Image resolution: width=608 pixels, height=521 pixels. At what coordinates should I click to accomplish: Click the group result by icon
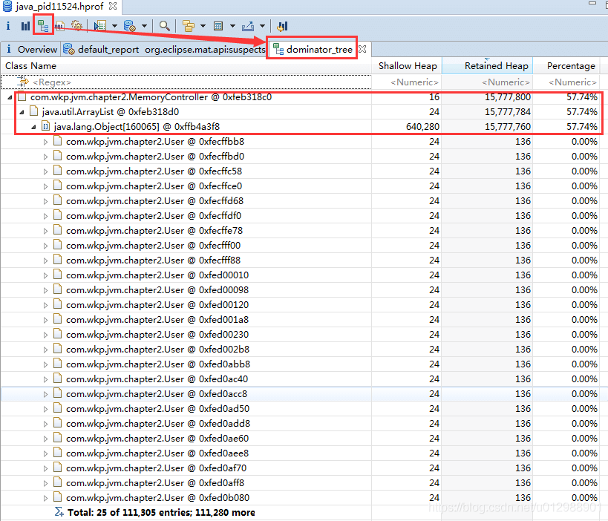click(x=188, y=26)
